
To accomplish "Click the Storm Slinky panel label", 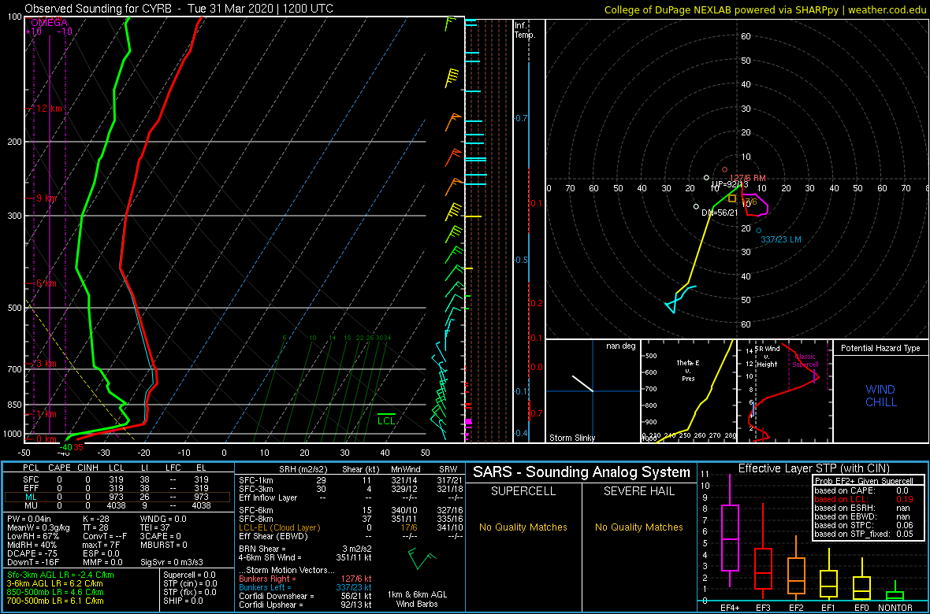I will click(x=572, y=438).
